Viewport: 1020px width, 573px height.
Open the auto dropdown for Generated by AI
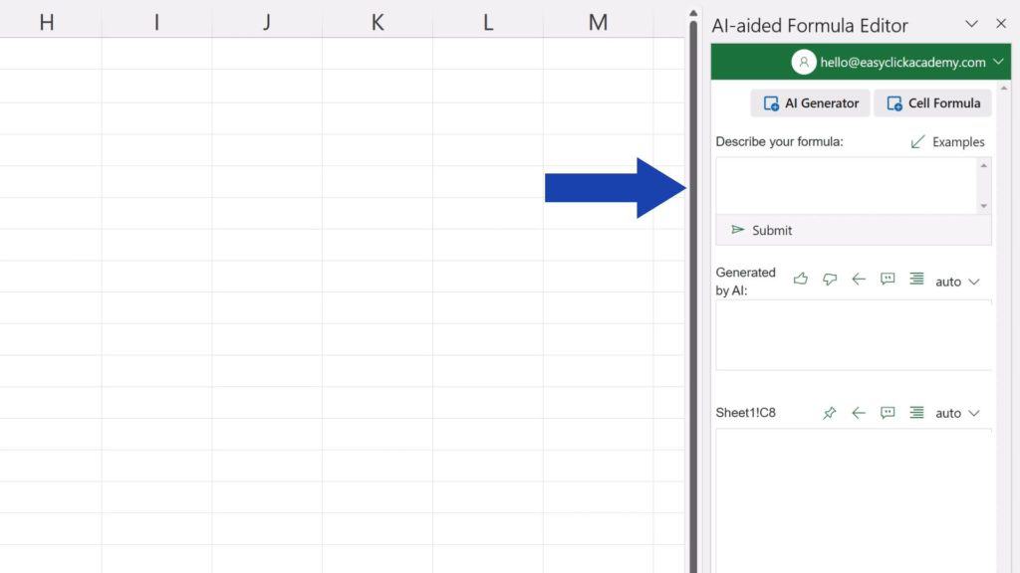tap(957, 282)
